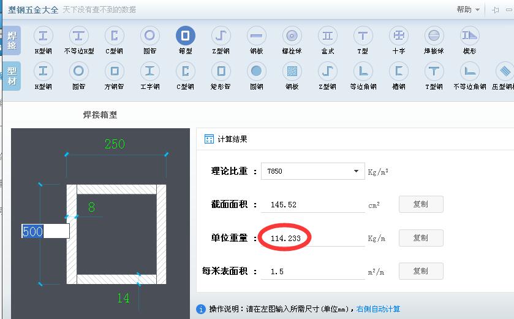Select the 压型钢板 profile at the row end
514x319 pixels.
[503, 76]
